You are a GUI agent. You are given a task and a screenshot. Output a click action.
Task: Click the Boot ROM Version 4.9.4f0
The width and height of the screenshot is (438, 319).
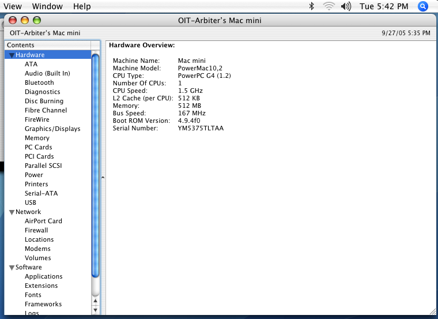[x=189, y=121]
